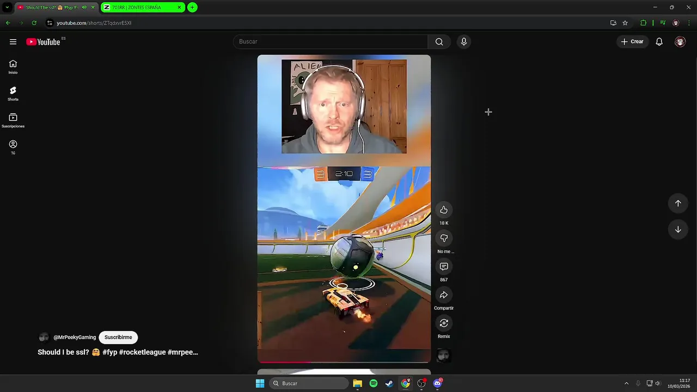
Task: Close the 703RR ZONTES ESPAÑA tab
Action: coord(179,8)
